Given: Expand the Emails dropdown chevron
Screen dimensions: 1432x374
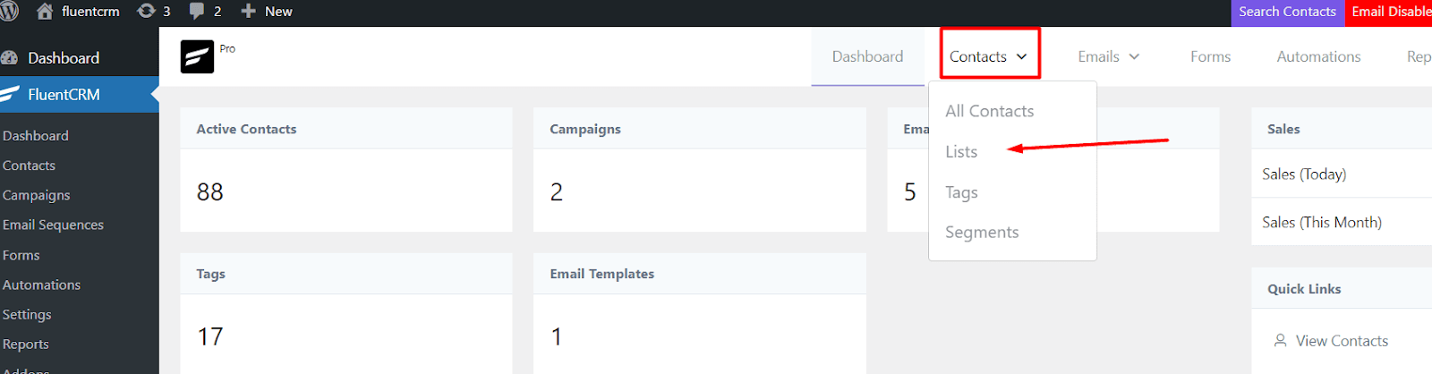Looking at the screenshot, I should pyautogui.click(x=1134, y=56).
